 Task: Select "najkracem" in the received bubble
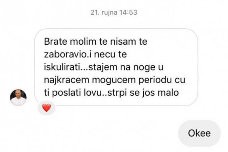pos(66,80)
